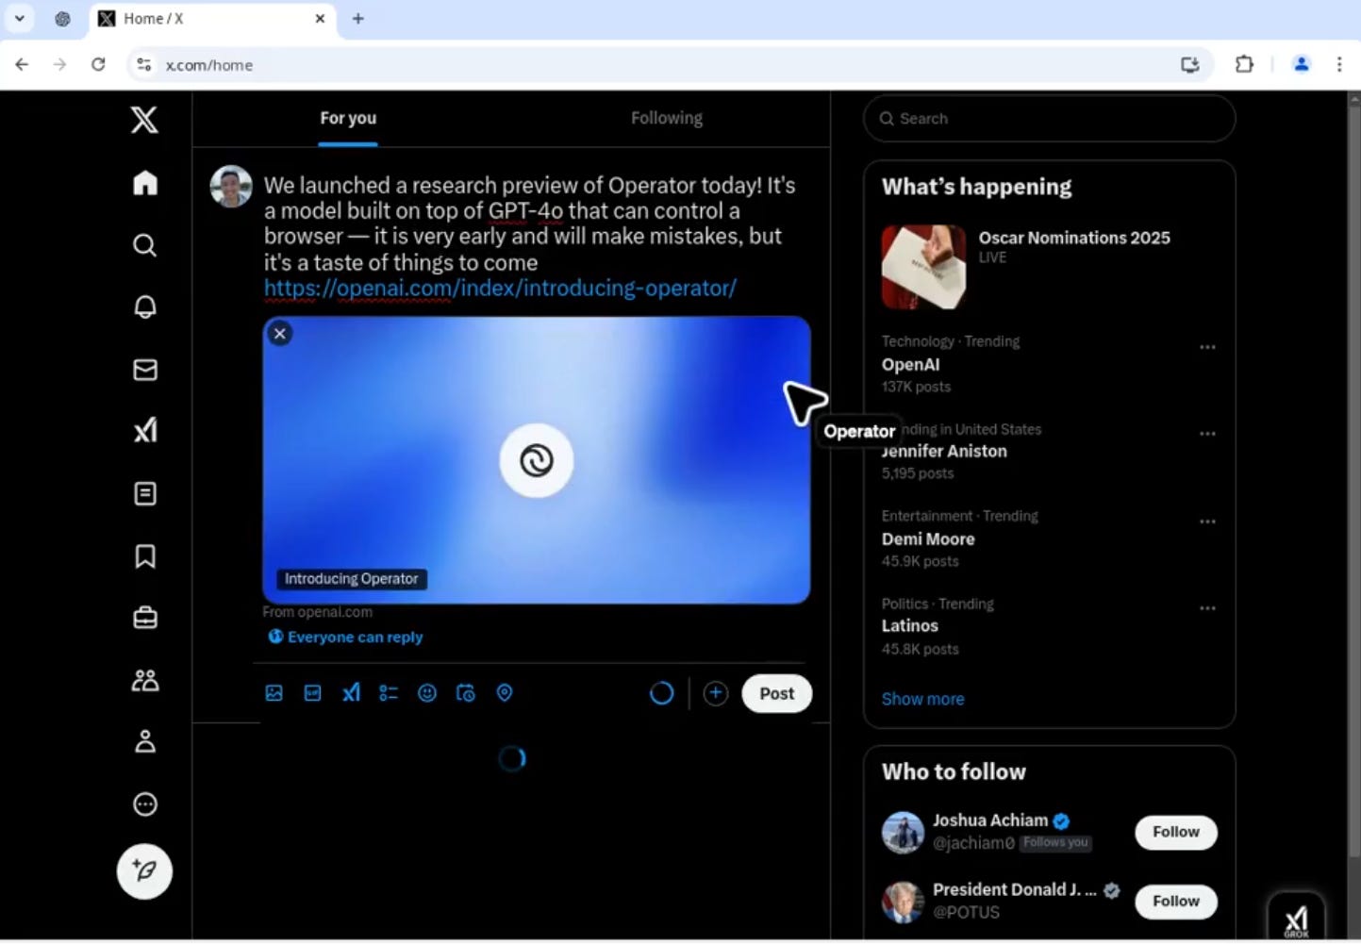Open tab search dropdown arrow
This screenshot has width=1361, height=944.
[19, 18]
